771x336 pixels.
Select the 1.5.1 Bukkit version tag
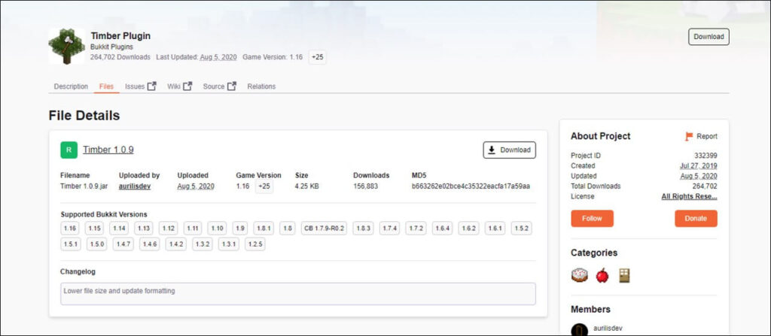tap(71, 244)
